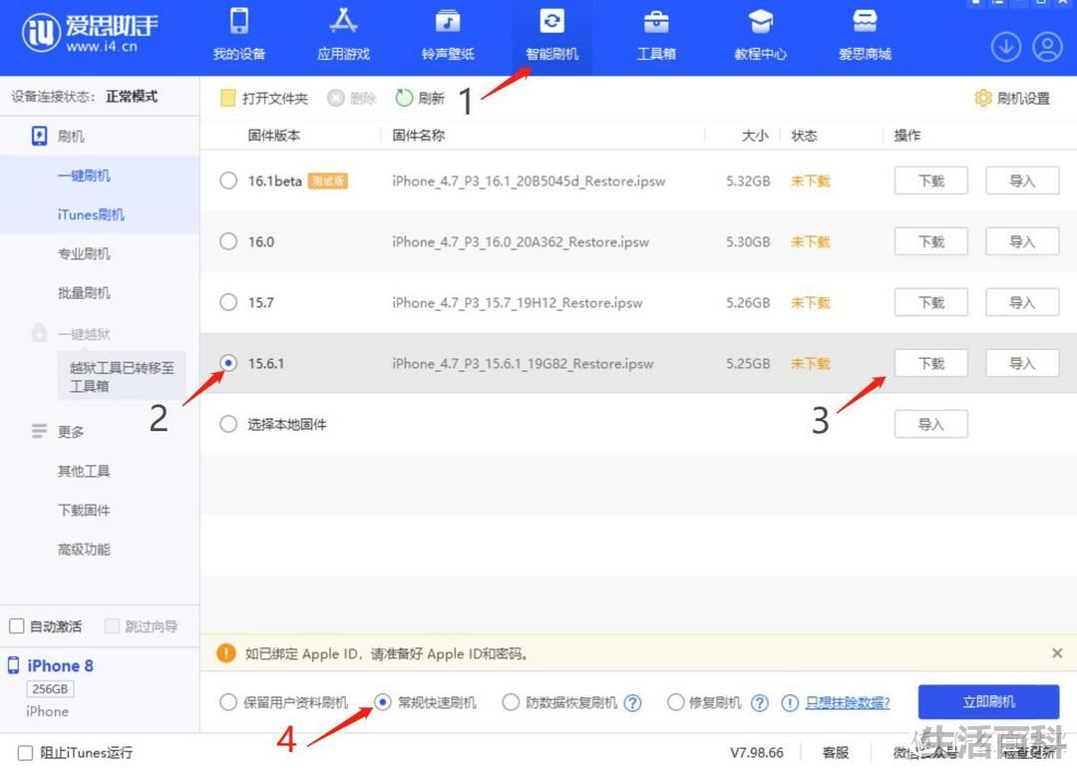Open the user account profile icon
Image resolution: width=1077 pixels, height=768 pixels.
(x=1047, y=47)
